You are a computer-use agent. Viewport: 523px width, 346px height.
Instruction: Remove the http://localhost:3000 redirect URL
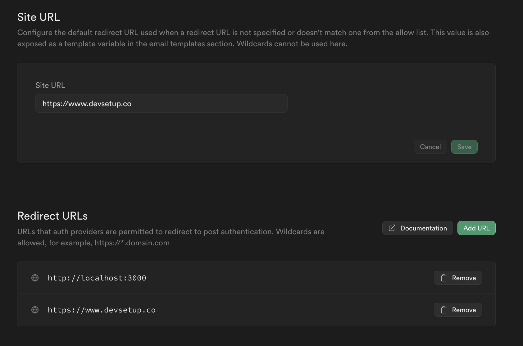tap(457, 278)
